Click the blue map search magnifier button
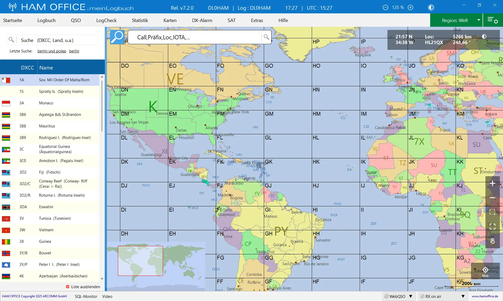The image size is (503, 301). pyautogui.click(x=117, y=37)
